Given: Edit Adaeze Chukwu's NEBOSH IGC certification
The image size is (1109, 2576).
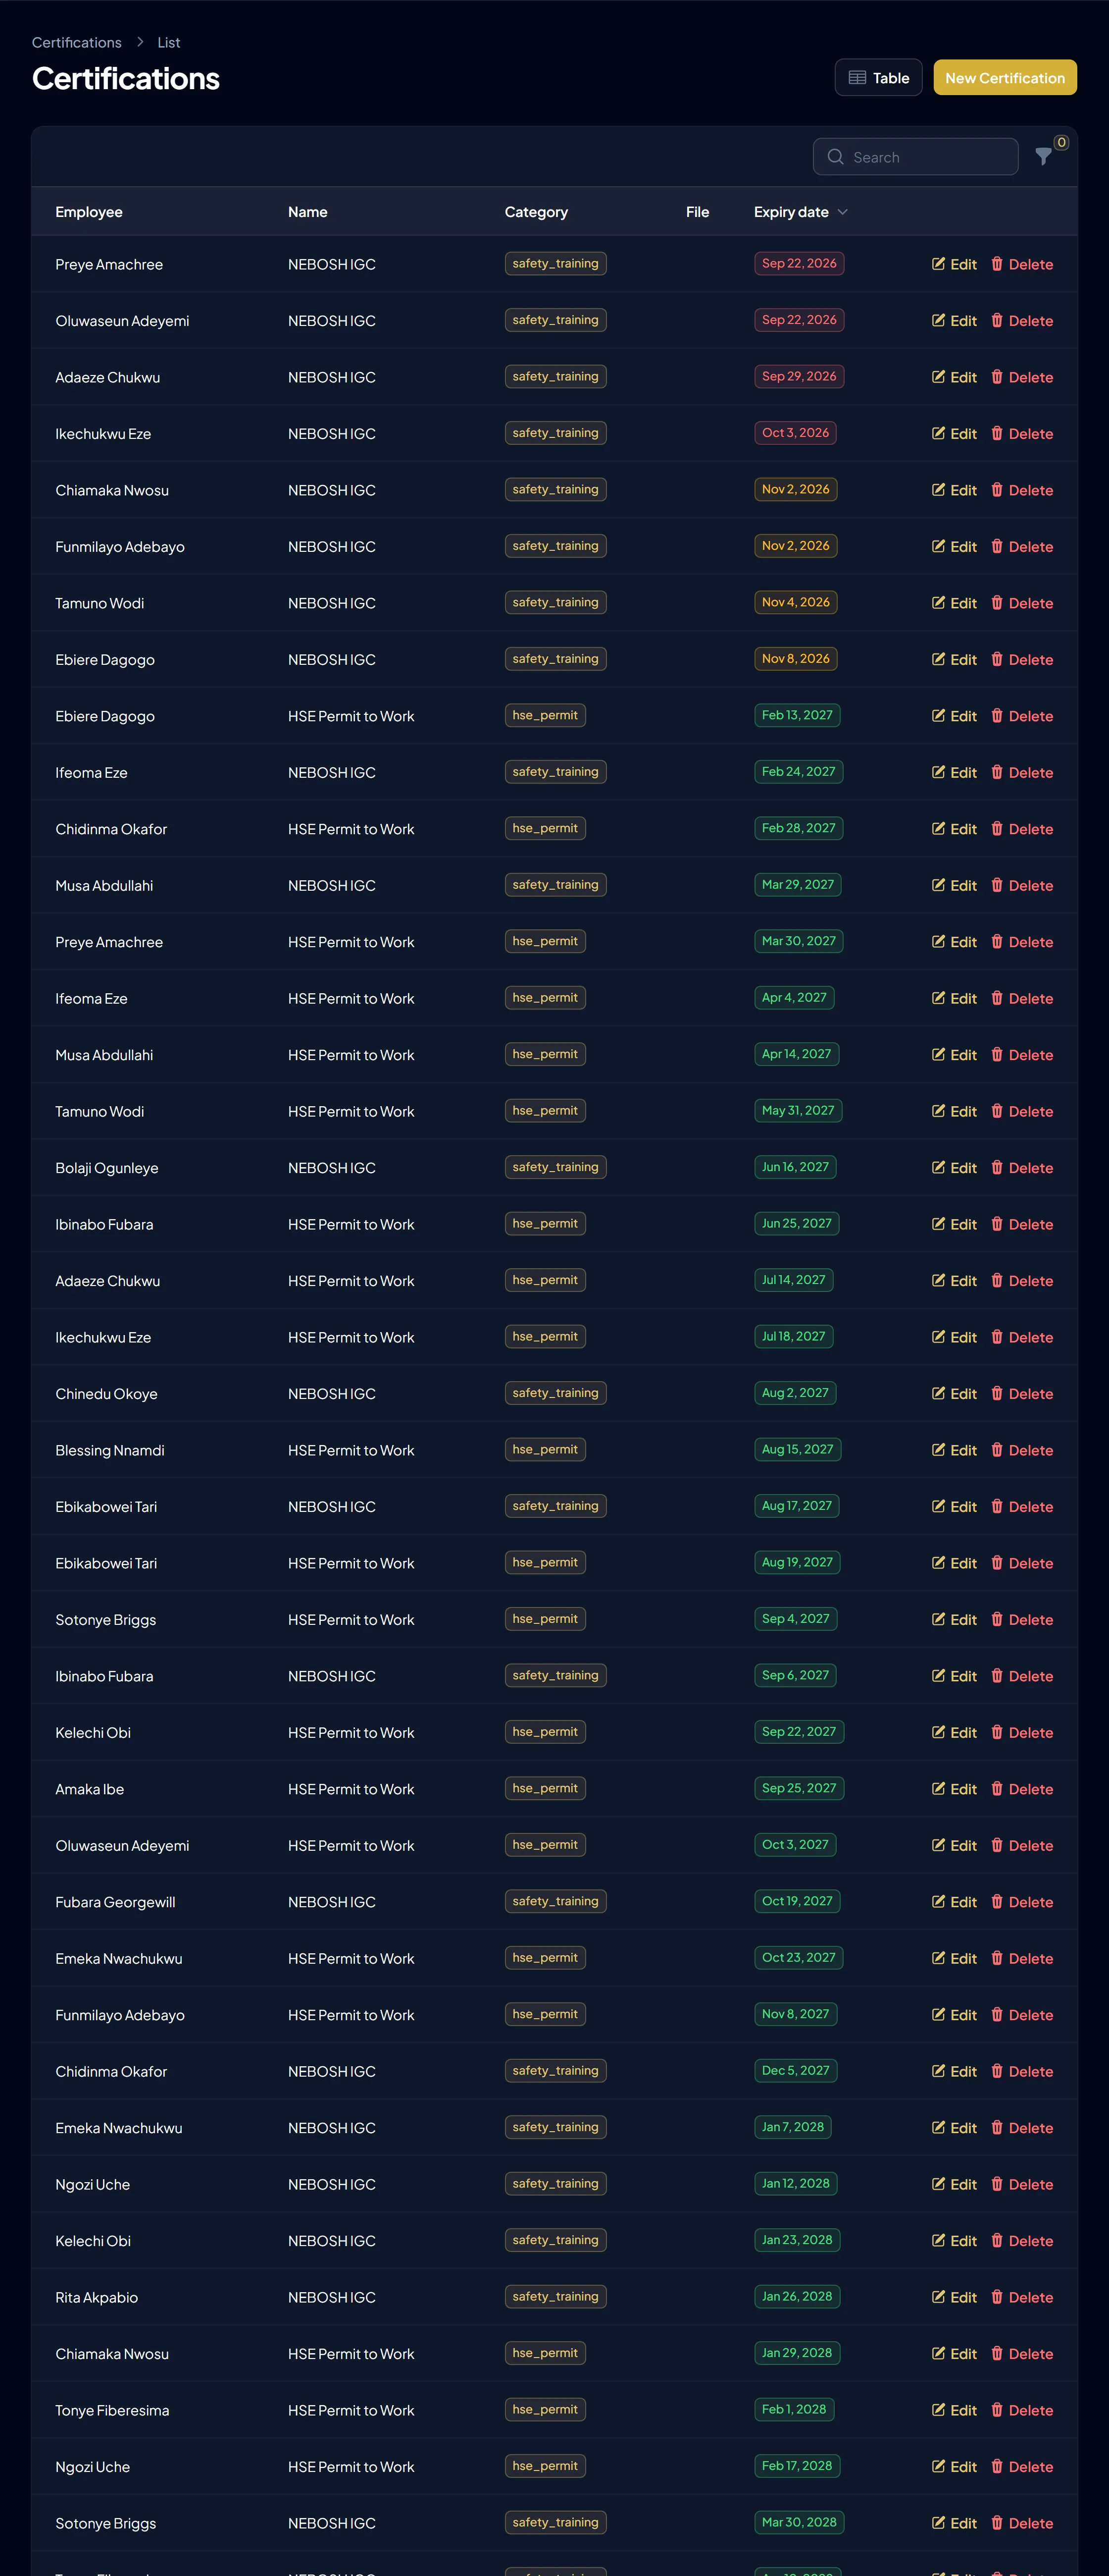Looking at the screenshot, I should tap(954, 377).
